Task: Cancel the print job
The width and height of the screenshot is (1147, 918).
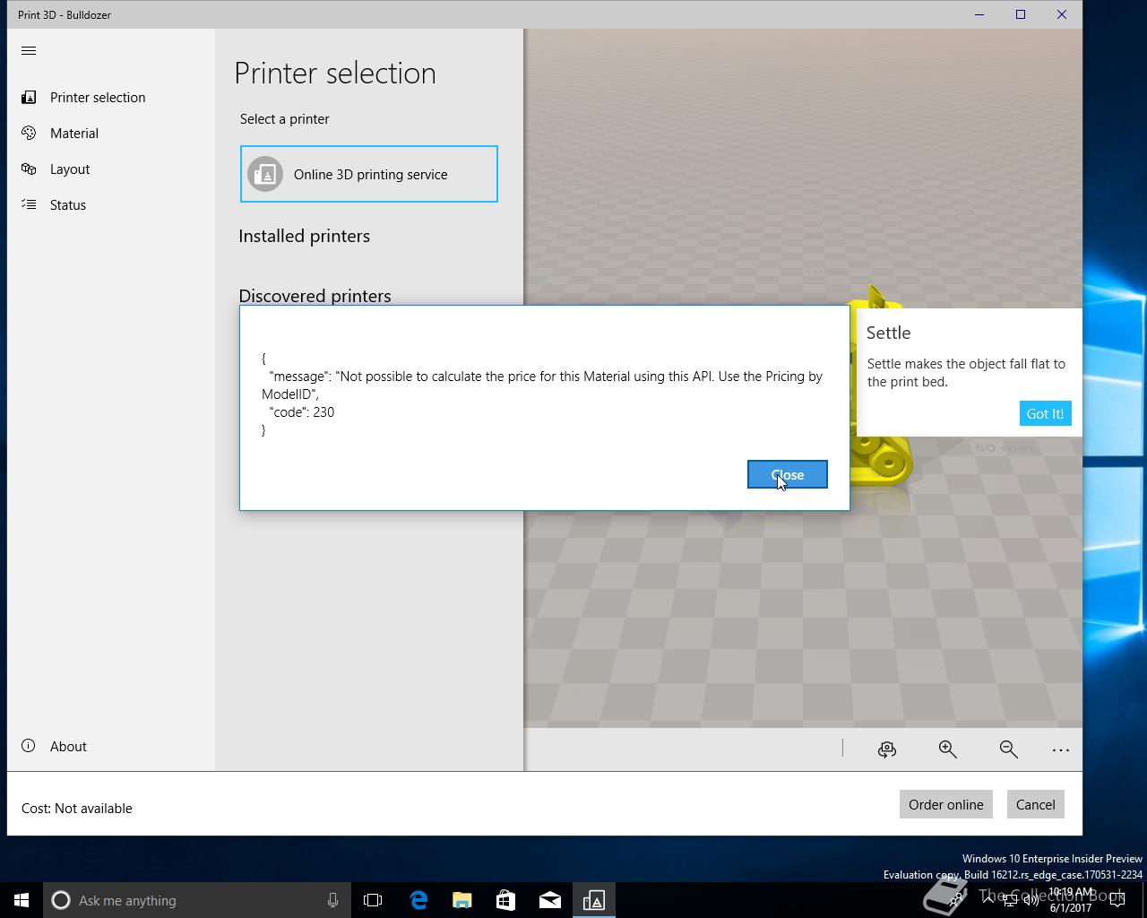Action: click(1035, 804)
